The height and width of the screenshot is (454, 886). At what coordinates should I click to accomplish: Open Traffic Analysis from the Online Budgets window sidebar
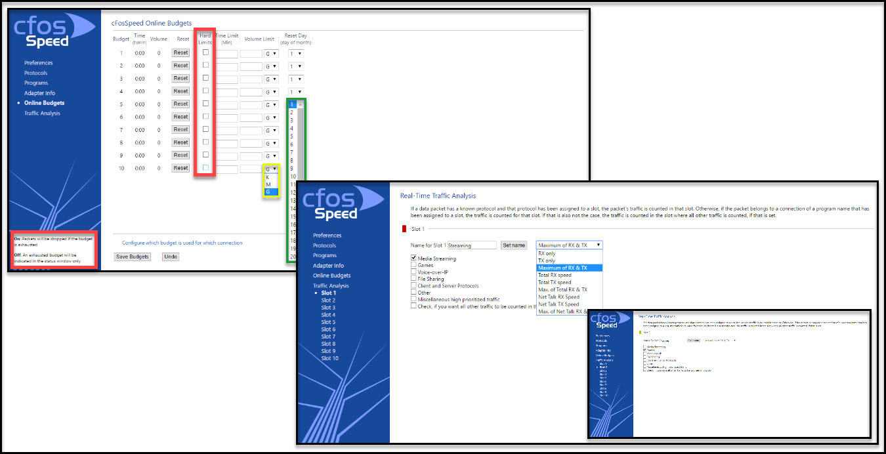[x=42, y=113]
